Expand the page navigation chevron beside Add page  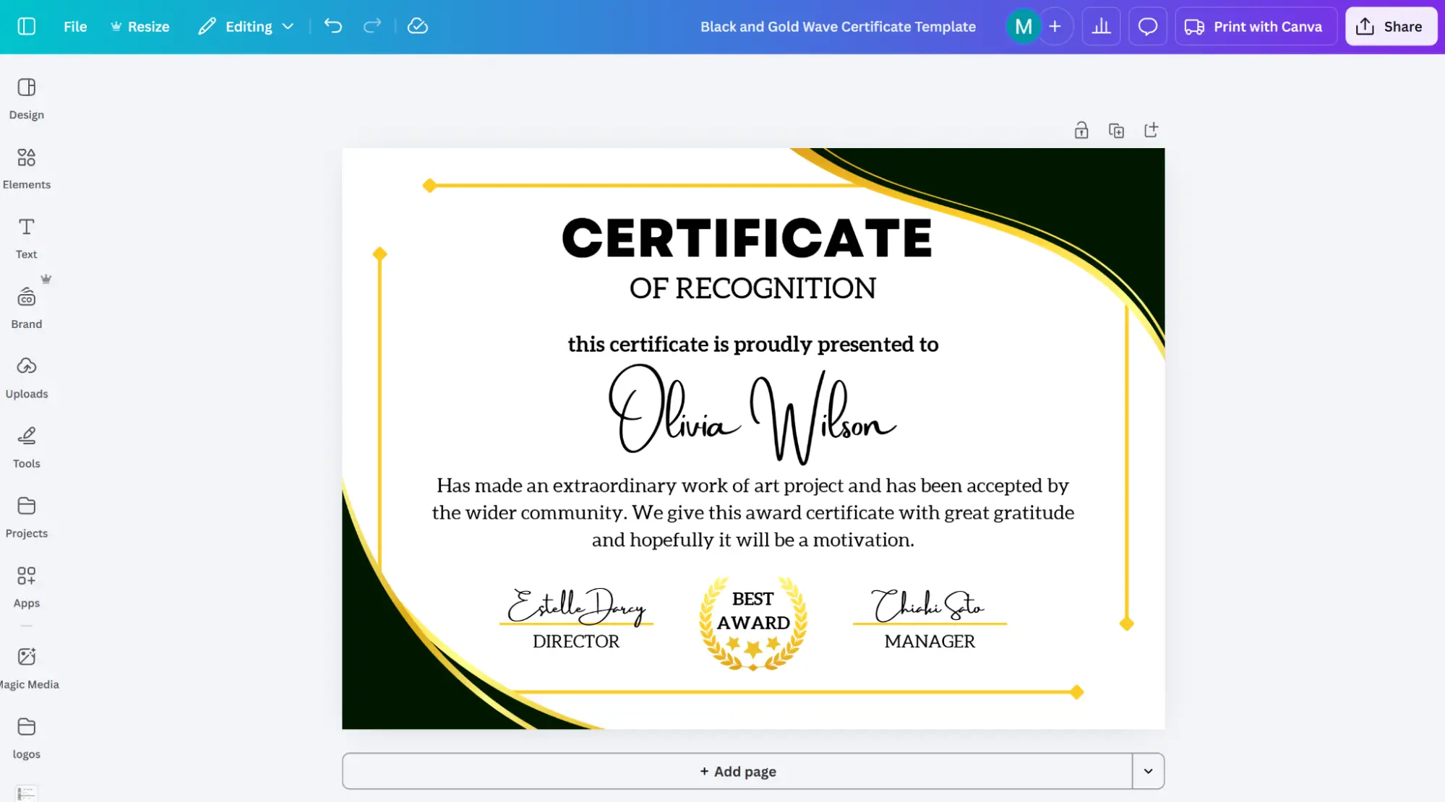(1147, 771)
